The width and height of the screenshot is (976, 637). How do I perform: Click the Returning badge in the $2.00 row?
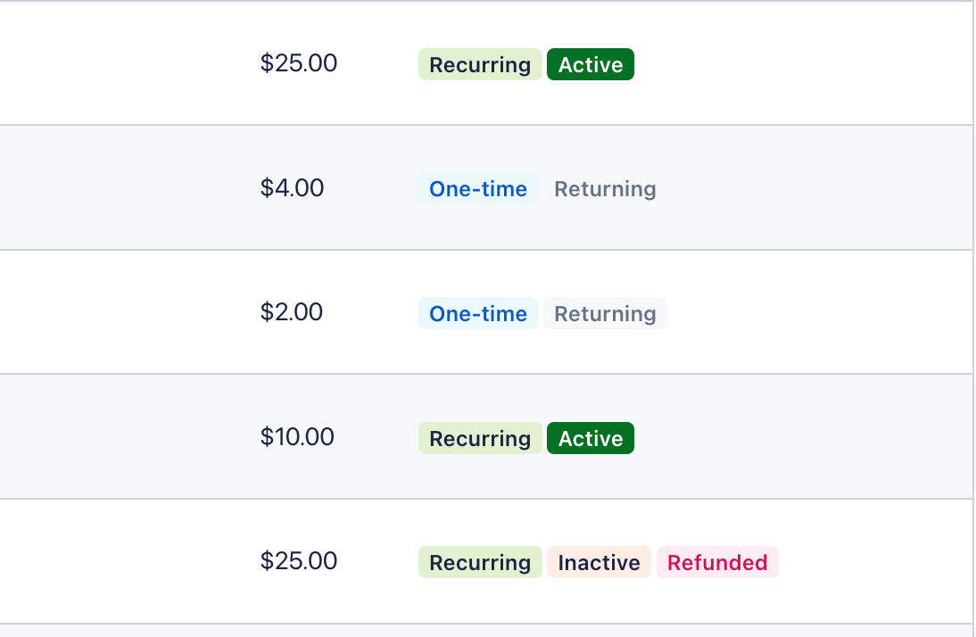tap(605, 314)
